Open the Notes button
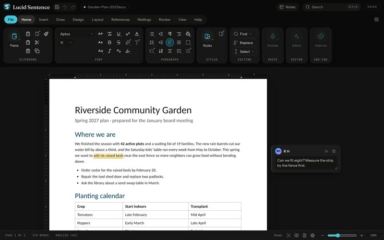Screen dimensions: 384x240 pyautogui.click(x=288, y=7)
